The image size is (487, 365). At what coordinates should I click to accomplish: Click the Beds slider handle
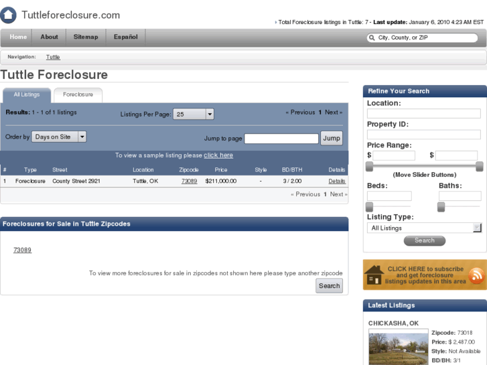pos(369,206)
